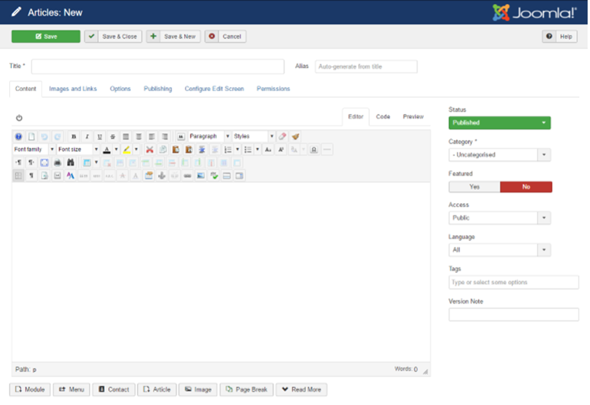Insert a Page Break into the article

246,389
